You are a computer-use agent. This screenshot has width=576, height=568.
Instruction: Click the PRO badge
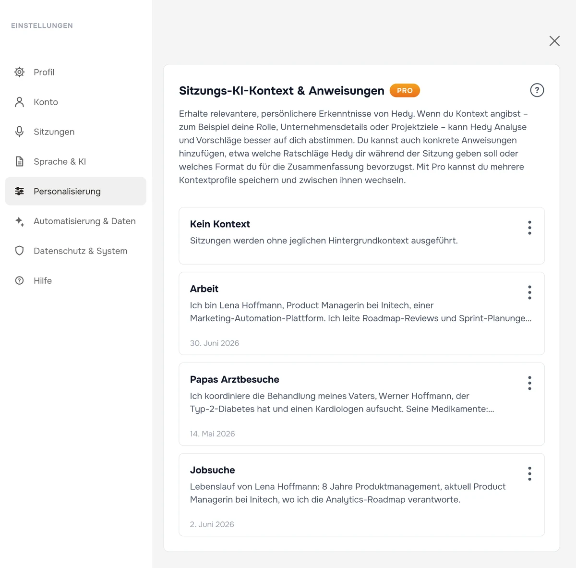(405, 90)
